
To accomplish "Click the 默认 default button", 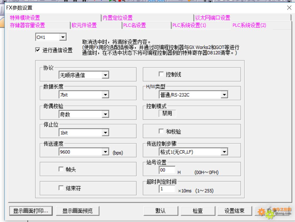I will tap(161, 211).
